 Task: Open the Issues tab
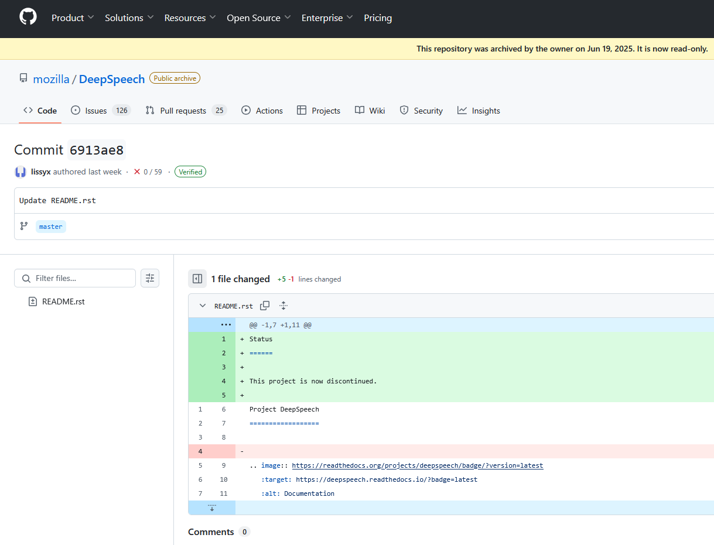(x=100, y=111)
